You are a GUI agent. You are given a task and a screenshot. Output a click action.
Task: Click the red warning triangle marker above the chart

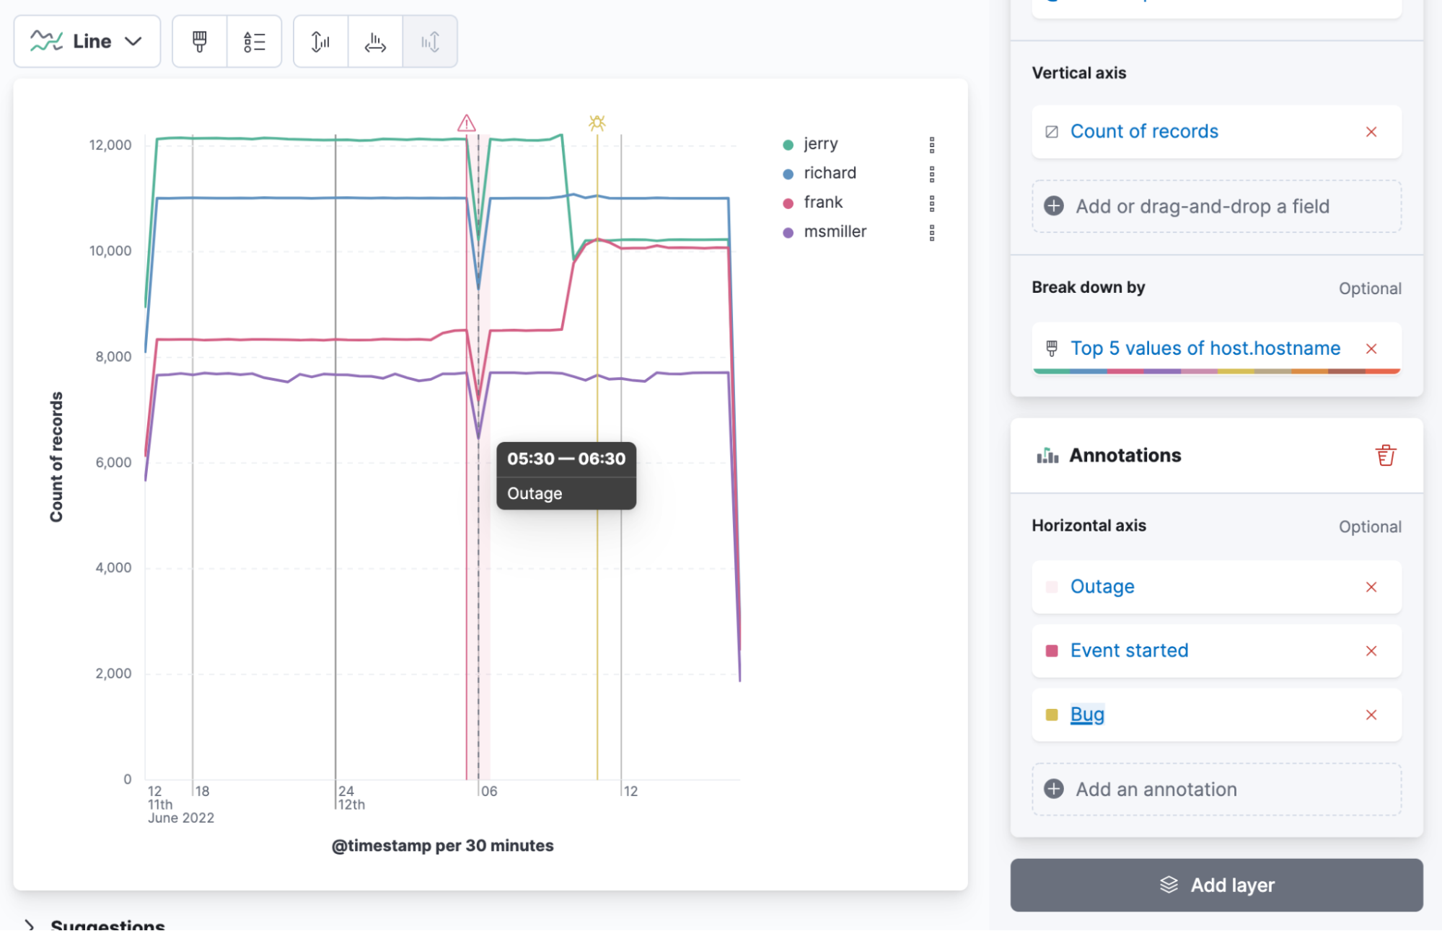(466, 123)
